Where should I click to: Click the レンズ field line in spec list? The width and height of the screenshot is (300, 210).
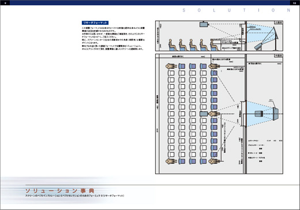coord(255,153)
